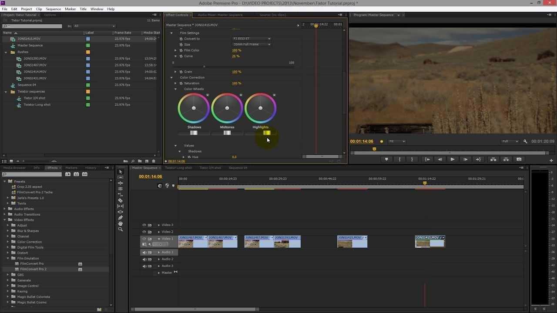Expand the Grain property triangle
Viewport: 557px width, 313px height.
pos(175,72)
